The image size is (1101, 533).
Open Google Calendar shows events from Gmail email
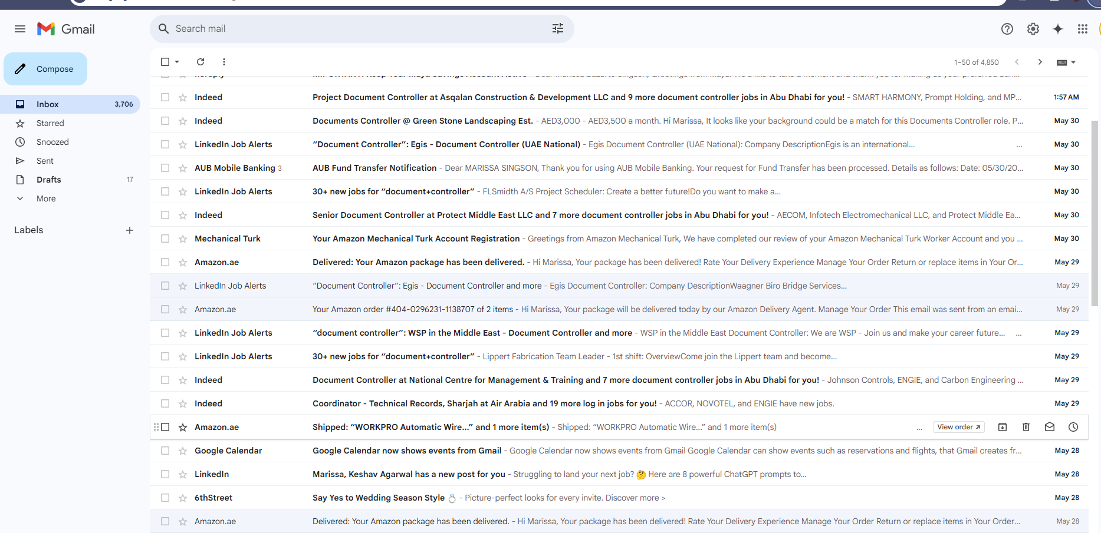click(619, 451)
